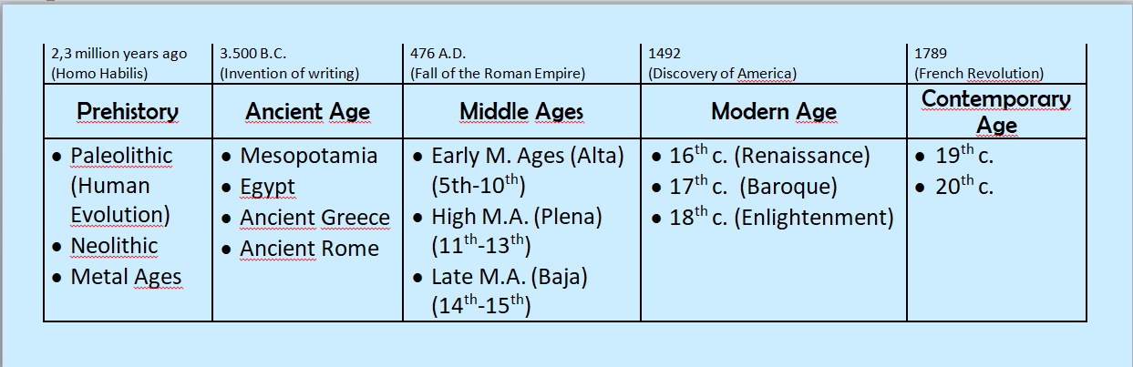The height and width of the screenshot is (367, 1133).
Task: Click the Prehistory heading cell
Action: click(x=128, y=111)
